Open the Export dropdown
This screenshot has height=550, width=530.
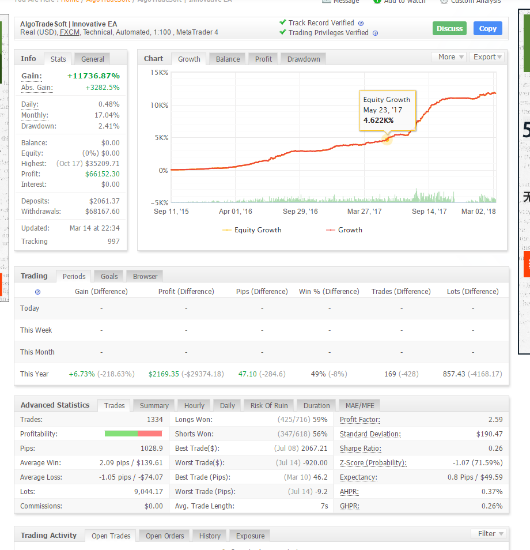pos(487,57)
